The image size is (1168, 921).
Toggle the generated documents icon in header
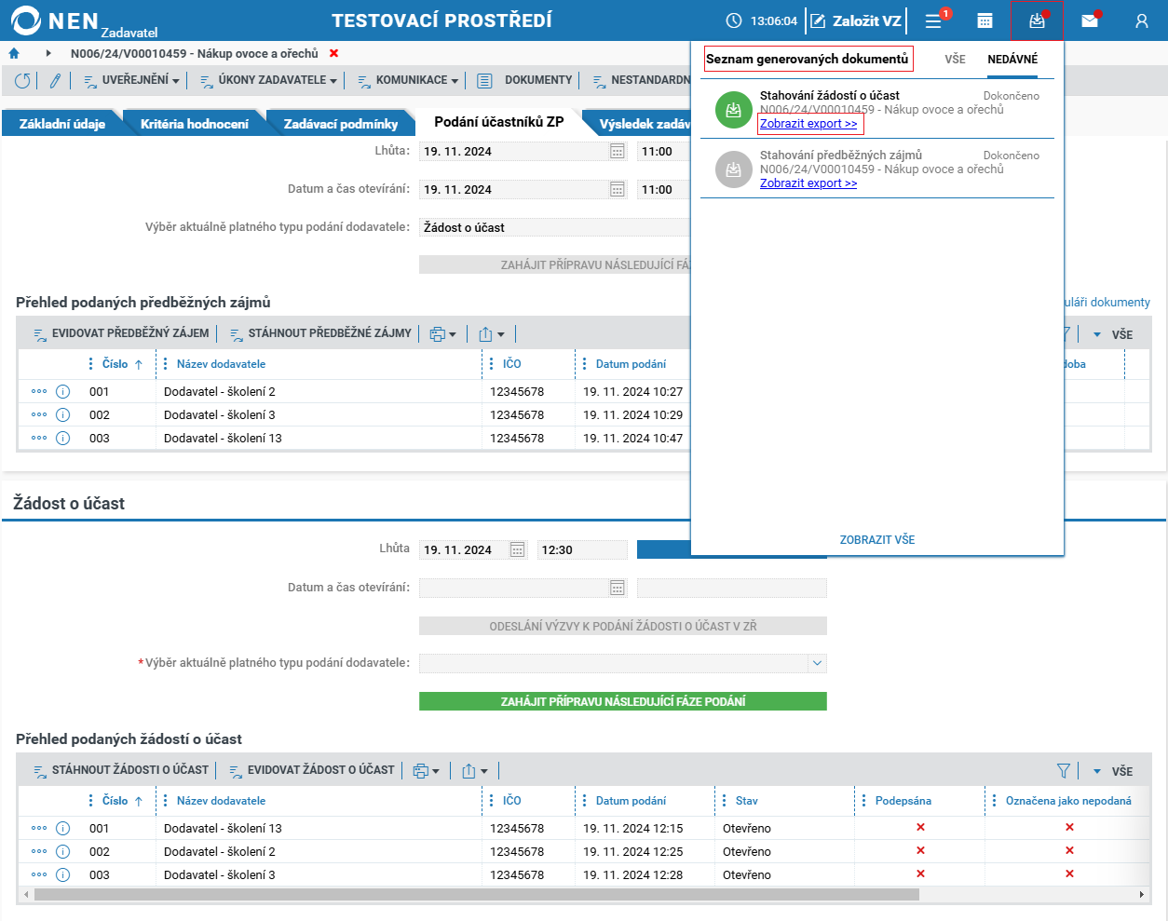[1037, 20]
